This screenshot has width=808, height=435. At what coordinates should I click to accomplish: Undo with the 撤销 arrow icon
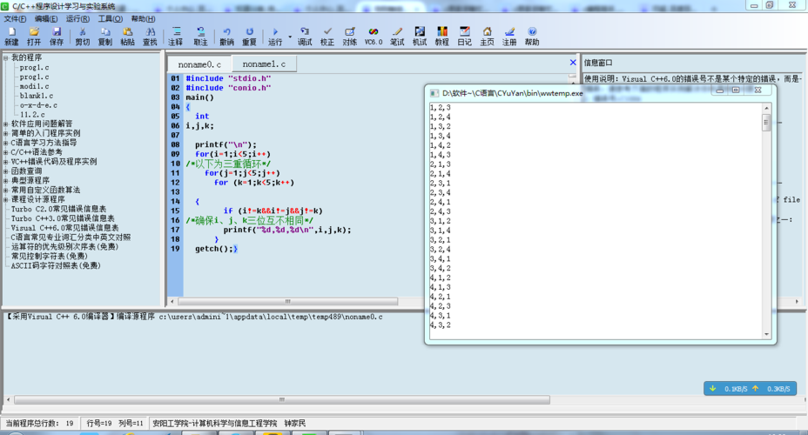click(226, 36)
